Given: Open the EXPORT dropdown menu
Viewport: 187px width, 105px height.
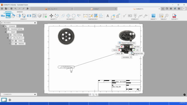Looking at the screenshot, I should pyautogui.click(x=175, y=19).
